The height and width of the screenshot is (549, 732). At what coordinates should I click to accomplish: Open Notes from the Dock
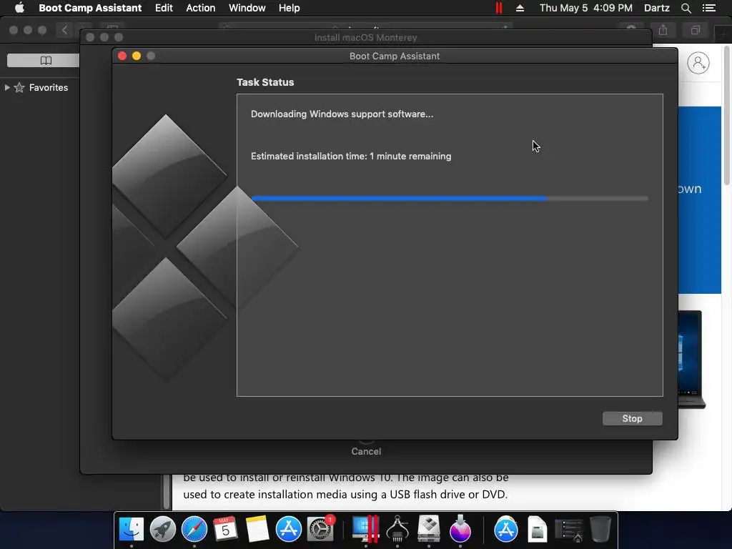[257, 529]
